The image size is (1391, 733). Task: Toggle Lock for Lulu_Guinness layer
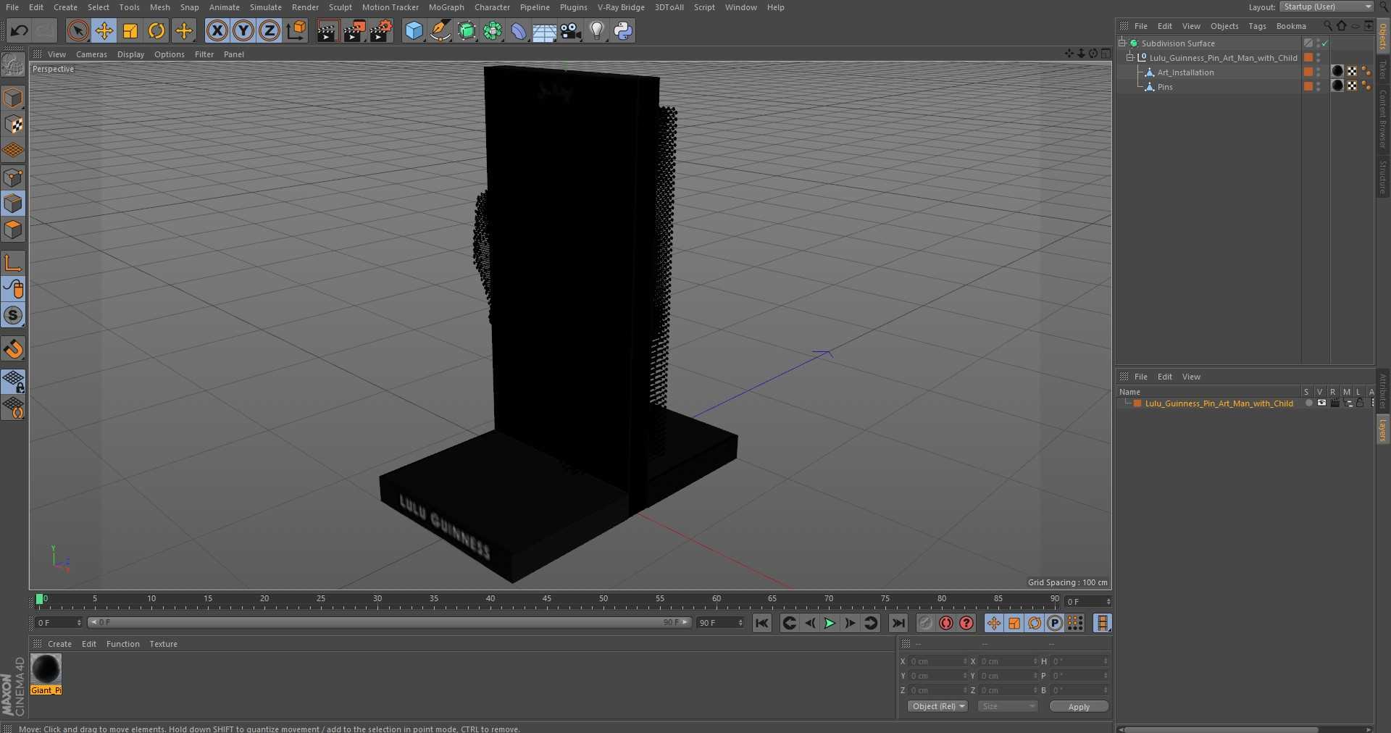point(1360,403)
